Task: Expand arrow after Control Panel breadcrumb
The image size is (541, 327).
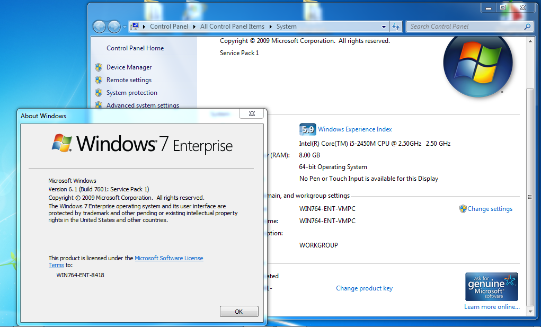Action: pyautogui.click(x=194, y=26)
